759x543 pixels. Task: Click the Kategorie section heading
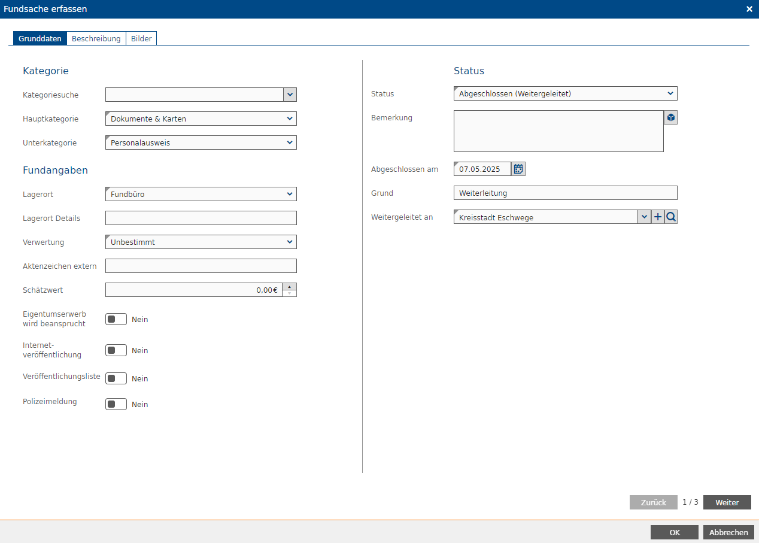coord(45,71)
